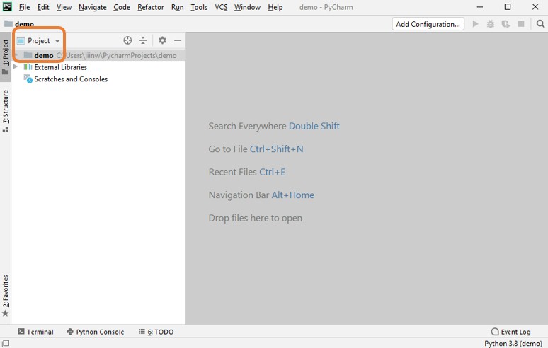Click the Drop files here to open text

point(255,218)
